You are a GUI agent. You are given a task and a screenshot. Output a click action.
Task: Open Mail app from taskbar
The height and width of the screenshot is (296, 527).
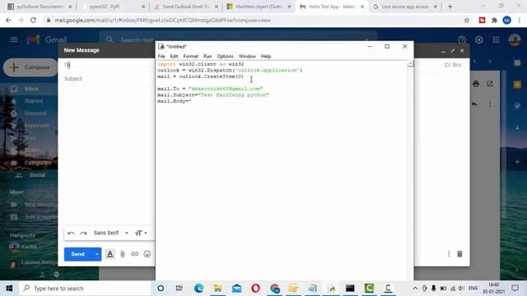point(236,288)
